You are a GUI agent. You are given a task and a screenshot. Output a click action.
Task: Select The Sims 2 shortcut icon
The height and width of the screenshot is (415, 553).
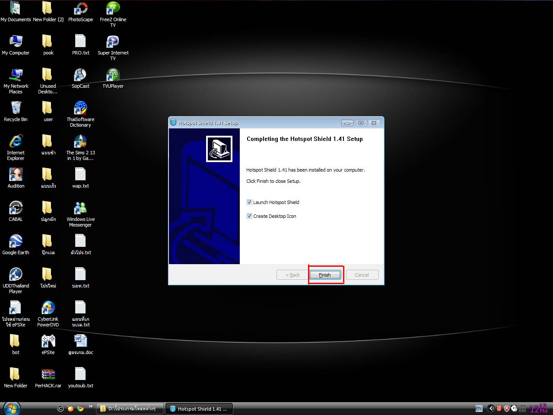(80, 147)
